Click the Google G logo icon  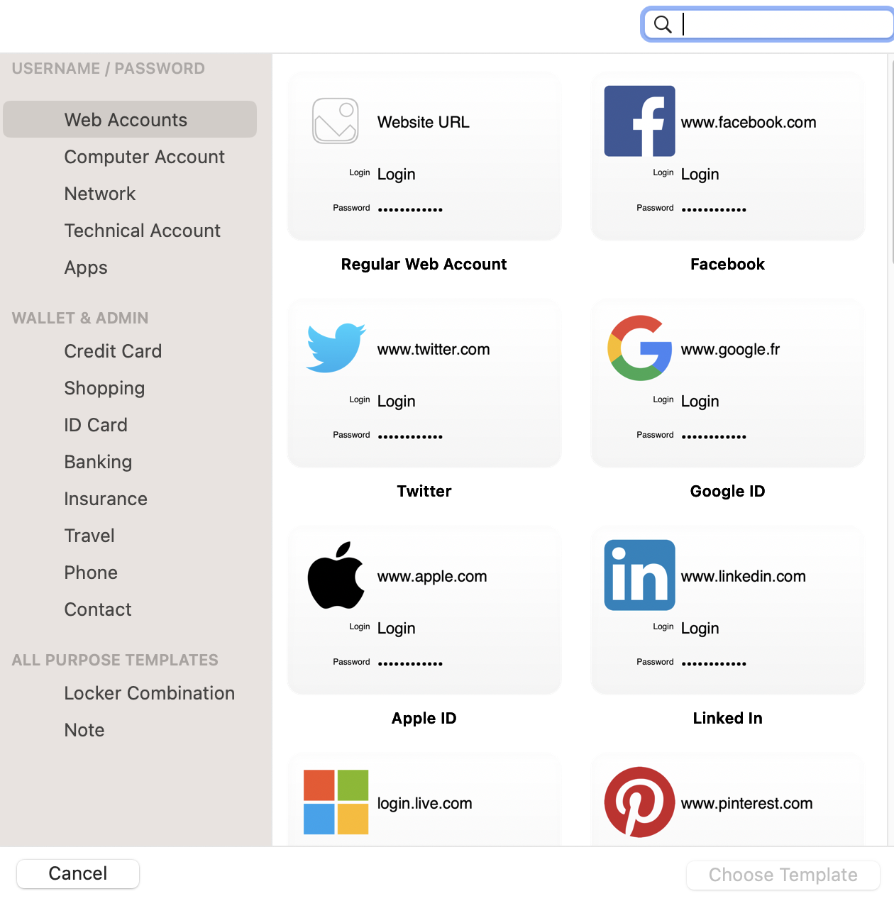click(x=639, y=348)
